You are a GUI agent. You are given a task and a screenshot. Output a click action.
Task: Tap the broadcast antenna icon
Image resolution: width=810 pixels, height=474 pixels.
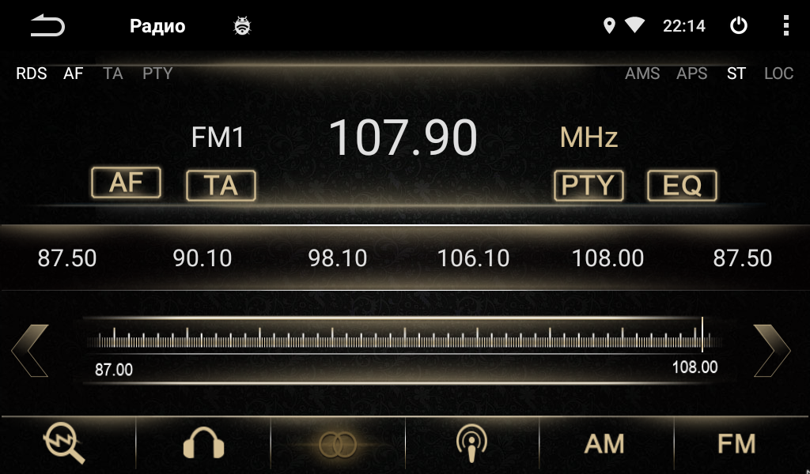coord(471,444)
